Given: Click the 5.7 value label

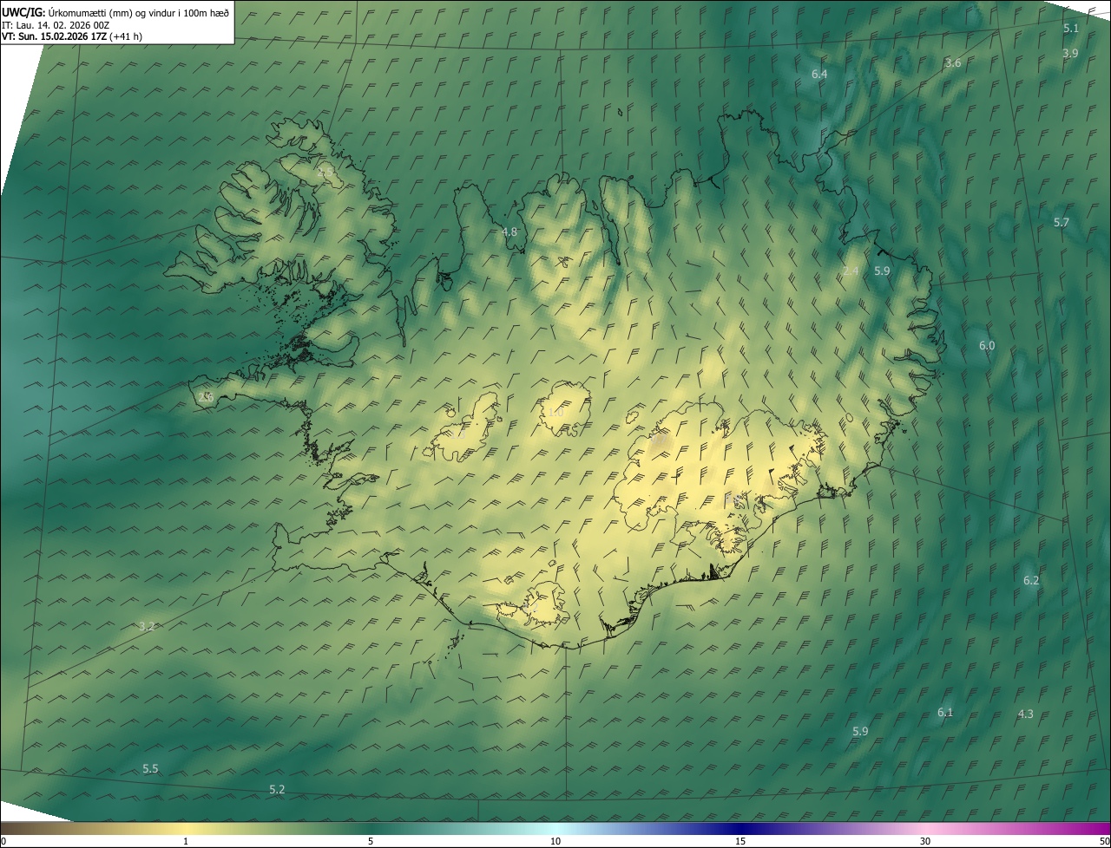Looking at the screenshot, I should (x=1061, y=223).
